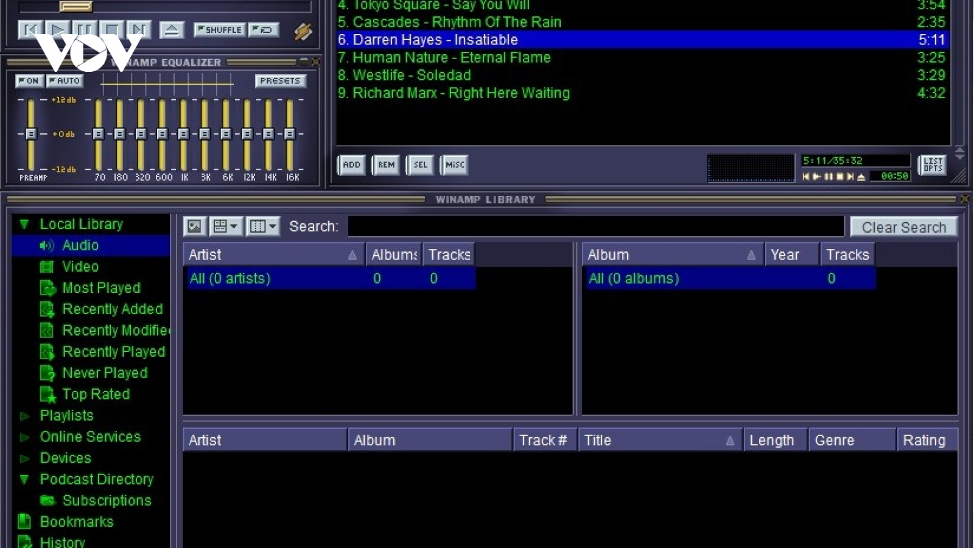
Task: Toggle the equalizer AUTO button
Action: click(x=65, y=80)
